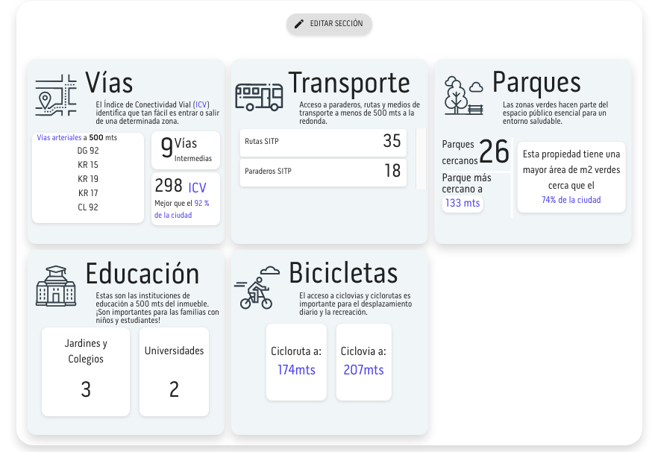Click the Rutas SITP row
Viewport: 655px width, 452px height.
(x=323, y=142)
